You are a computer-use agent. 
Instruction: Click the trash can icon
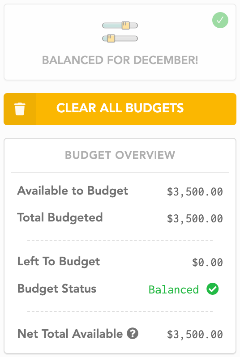click(x=20, y=109)
